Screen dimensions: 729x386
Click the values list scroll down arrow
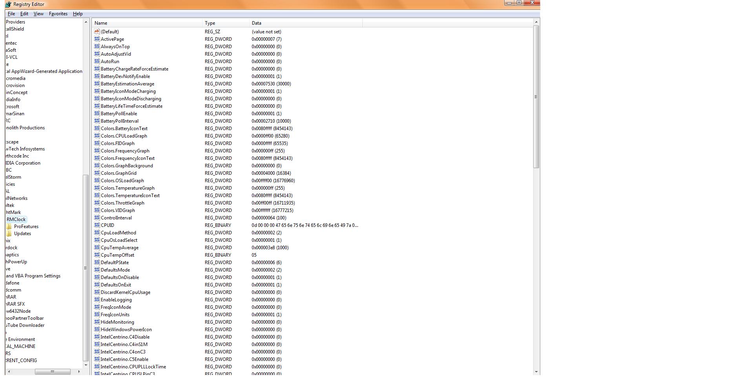coord(536,372)
